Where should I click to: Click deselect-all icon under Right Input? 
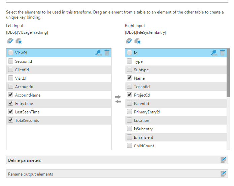pos(137,41)
